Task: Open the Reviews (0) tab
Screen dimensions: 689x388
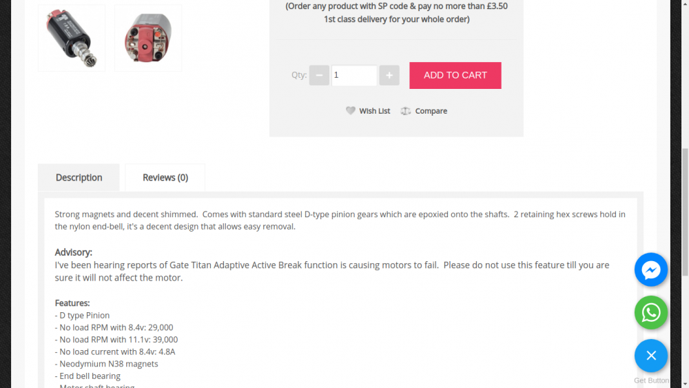Action: pyautogui.click(x=165, y=177)
